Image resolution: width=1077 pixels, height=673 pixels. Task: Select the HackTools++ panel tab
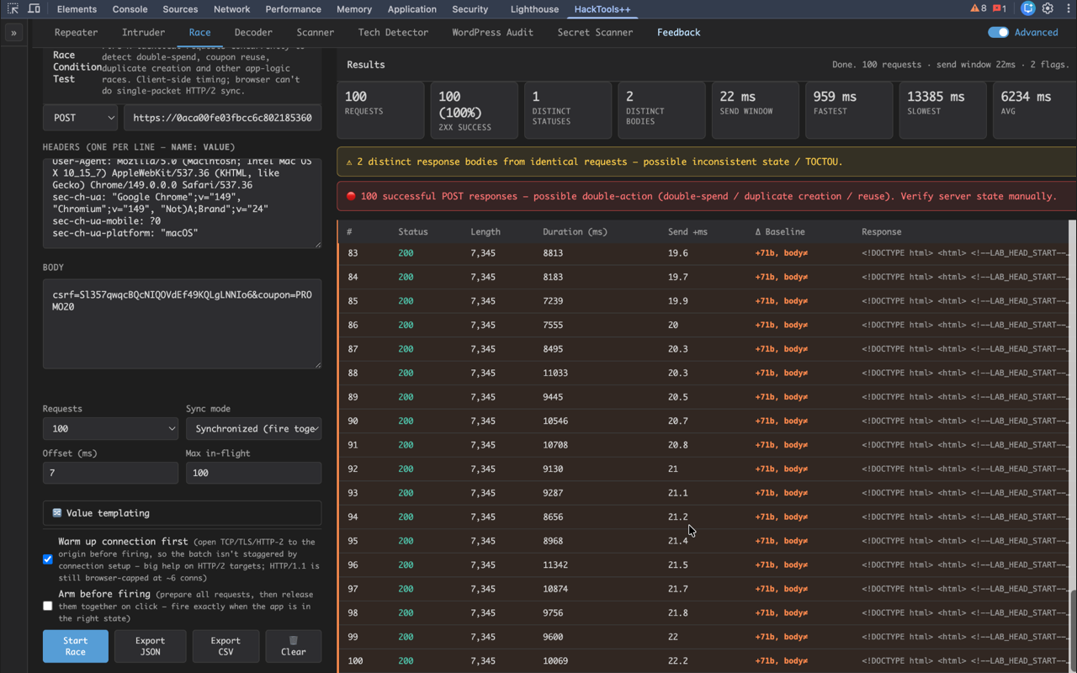(602, 9)
